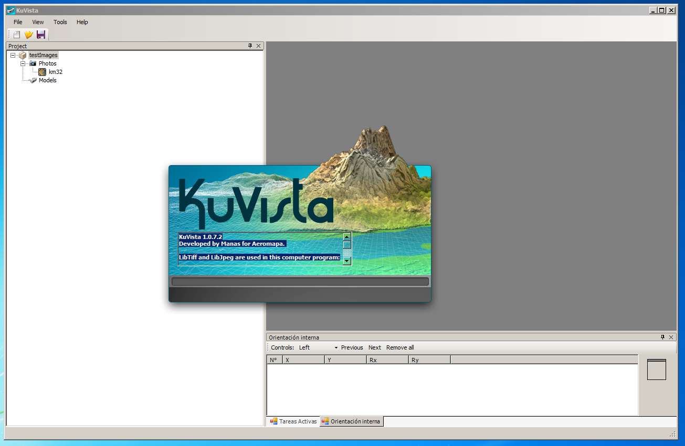Click the testImages box icon in tree
The width and height of the screenshot is (685, 446).
coord(23,55)
